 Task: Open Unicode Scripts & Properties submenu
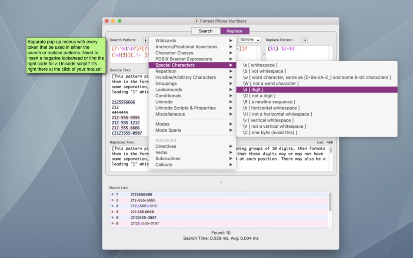(x=192, y=108)
